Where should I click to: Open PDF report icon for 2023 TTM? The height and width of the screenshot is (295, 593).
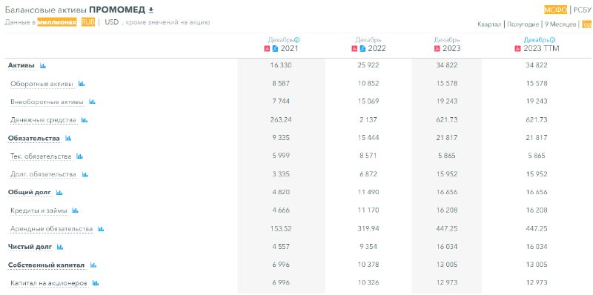click(x=517, y=49)
